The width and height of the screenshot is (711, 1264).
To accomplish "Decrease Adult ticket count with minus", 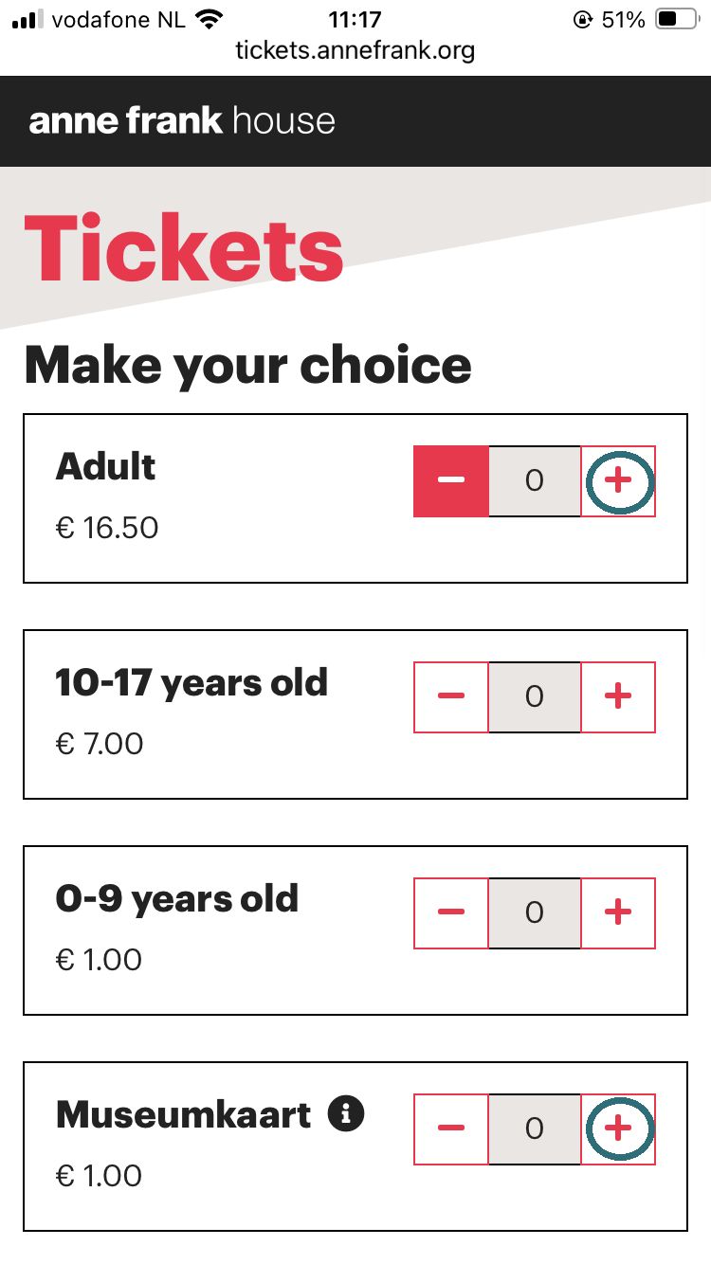I will point(451,481).
